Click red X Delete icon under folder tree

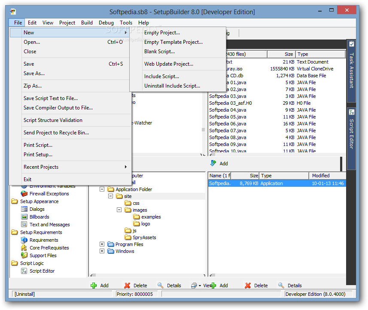pyautogui.click(x=127, y=286)
